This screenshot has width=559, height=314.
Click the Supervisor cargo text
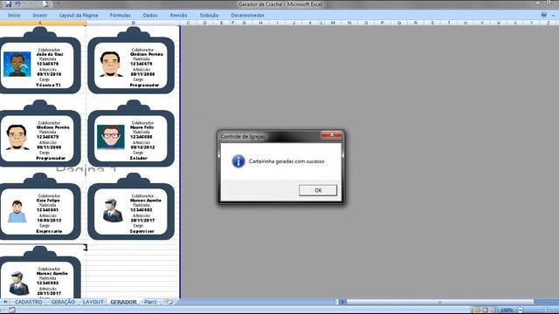pos(142,231)
